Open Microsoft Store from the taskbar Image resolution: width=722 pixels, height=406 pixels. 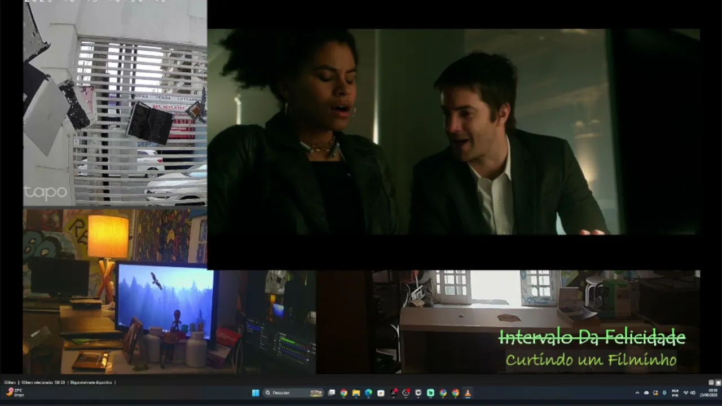pos(381,393)
